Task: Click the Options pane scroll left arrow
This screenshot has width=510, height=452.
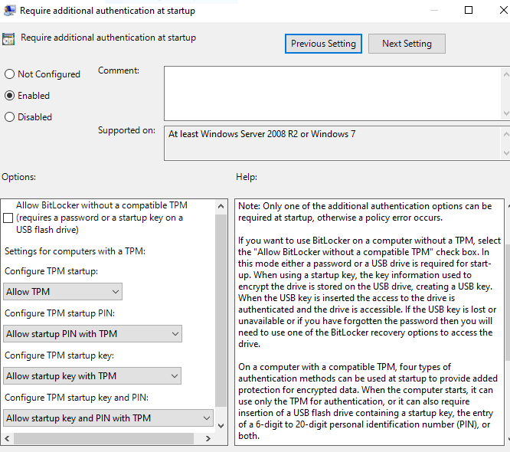Action: (7, 439)
